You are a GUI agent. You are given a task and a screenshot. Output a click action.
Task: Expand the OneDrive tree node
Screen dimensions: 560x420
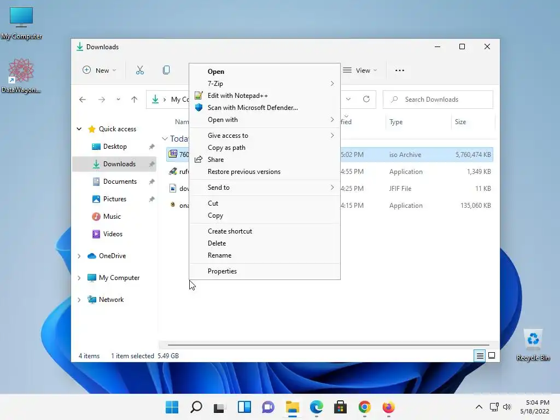click(x=79, y=256)
